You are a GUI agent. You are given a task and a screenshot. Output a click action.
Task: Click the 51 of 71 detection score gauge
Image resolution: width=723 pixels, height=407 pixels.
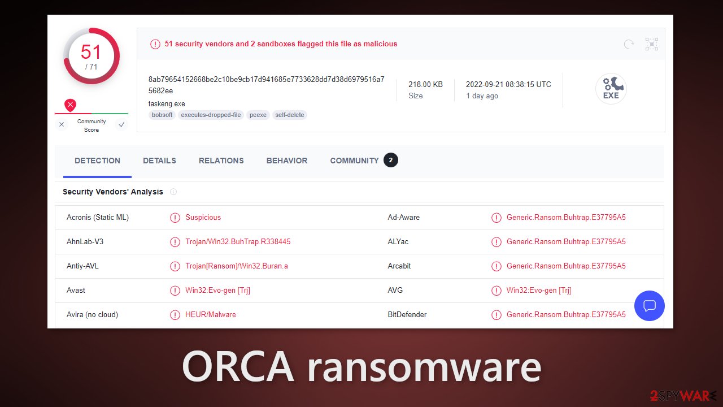pyautogui.click(x=92, y=57)
